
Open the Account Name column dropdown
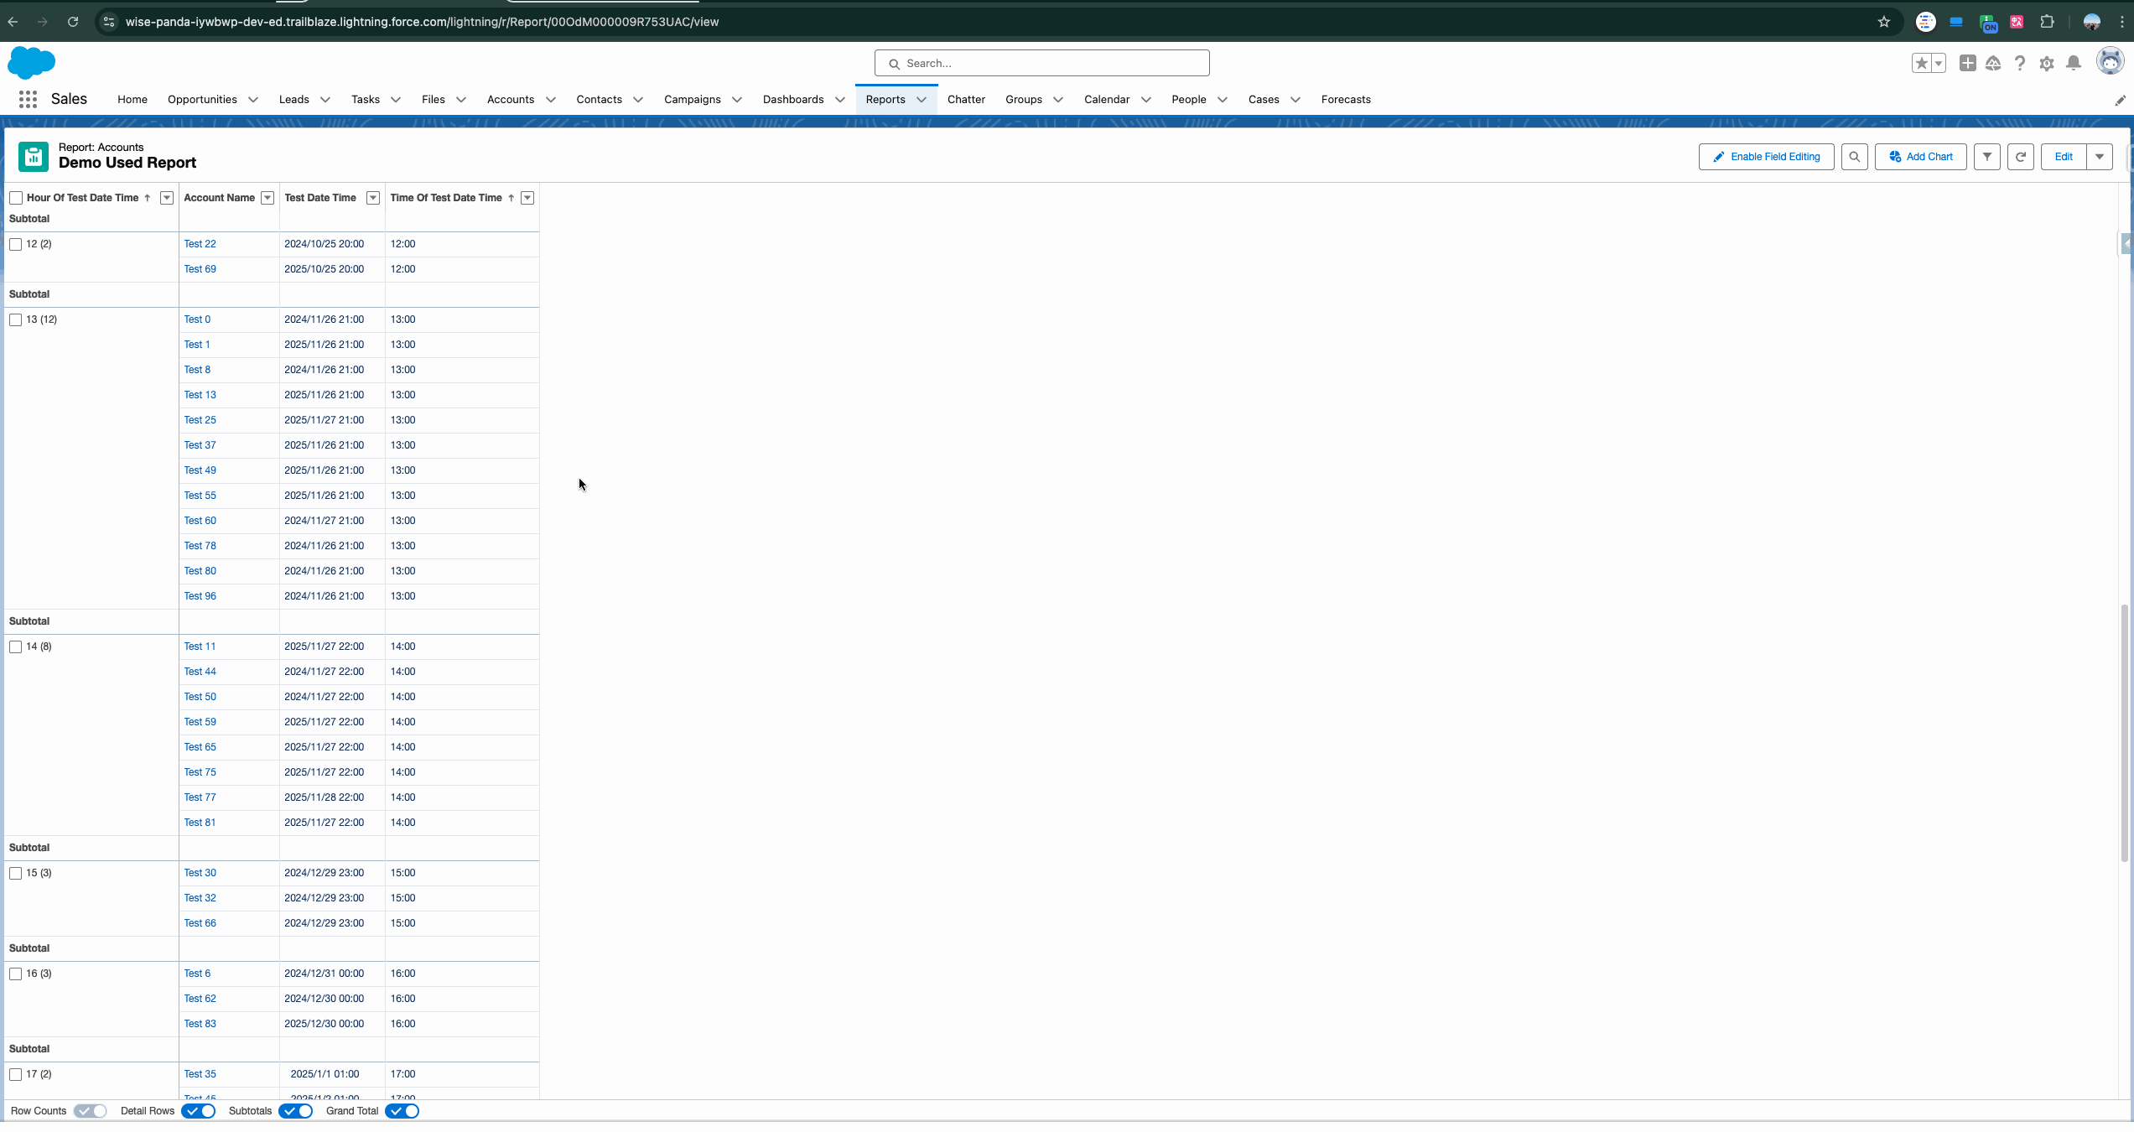point(267,198)
